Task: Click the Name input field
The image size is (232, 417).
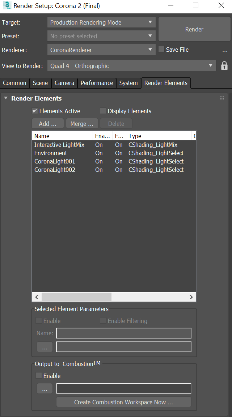Action: click(124, 333)
